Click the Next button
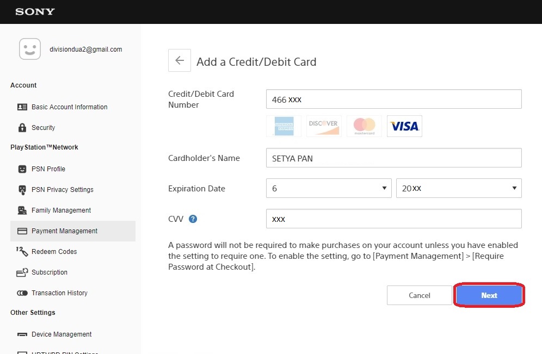The image size is (542, 354). pos(489,295)
